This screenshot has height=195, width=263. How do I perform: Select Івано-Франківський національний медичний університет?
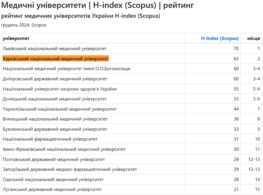pos(64,149)
